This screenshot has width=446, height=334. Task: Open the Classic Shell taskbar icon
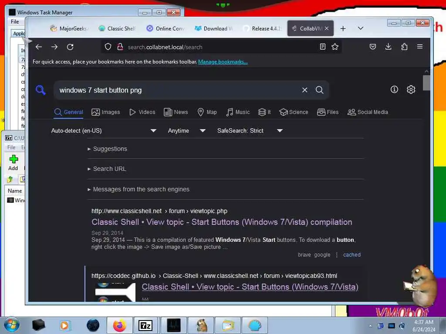[254, 325]
